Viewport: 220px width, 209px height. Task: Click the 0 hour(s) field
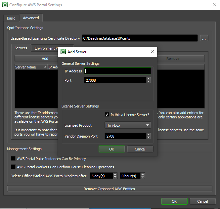click(130, 176)
